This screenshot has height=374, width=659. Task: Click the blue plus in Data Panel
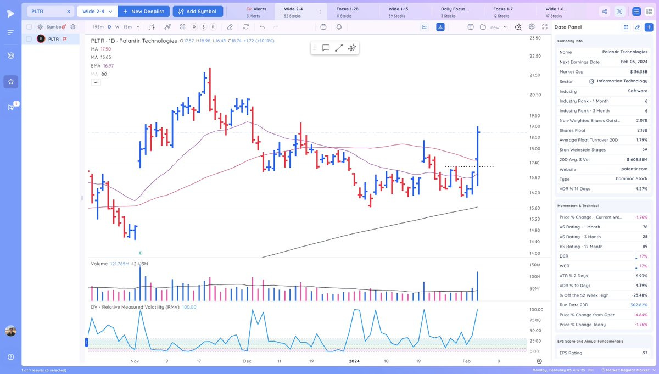pos(649,27)
